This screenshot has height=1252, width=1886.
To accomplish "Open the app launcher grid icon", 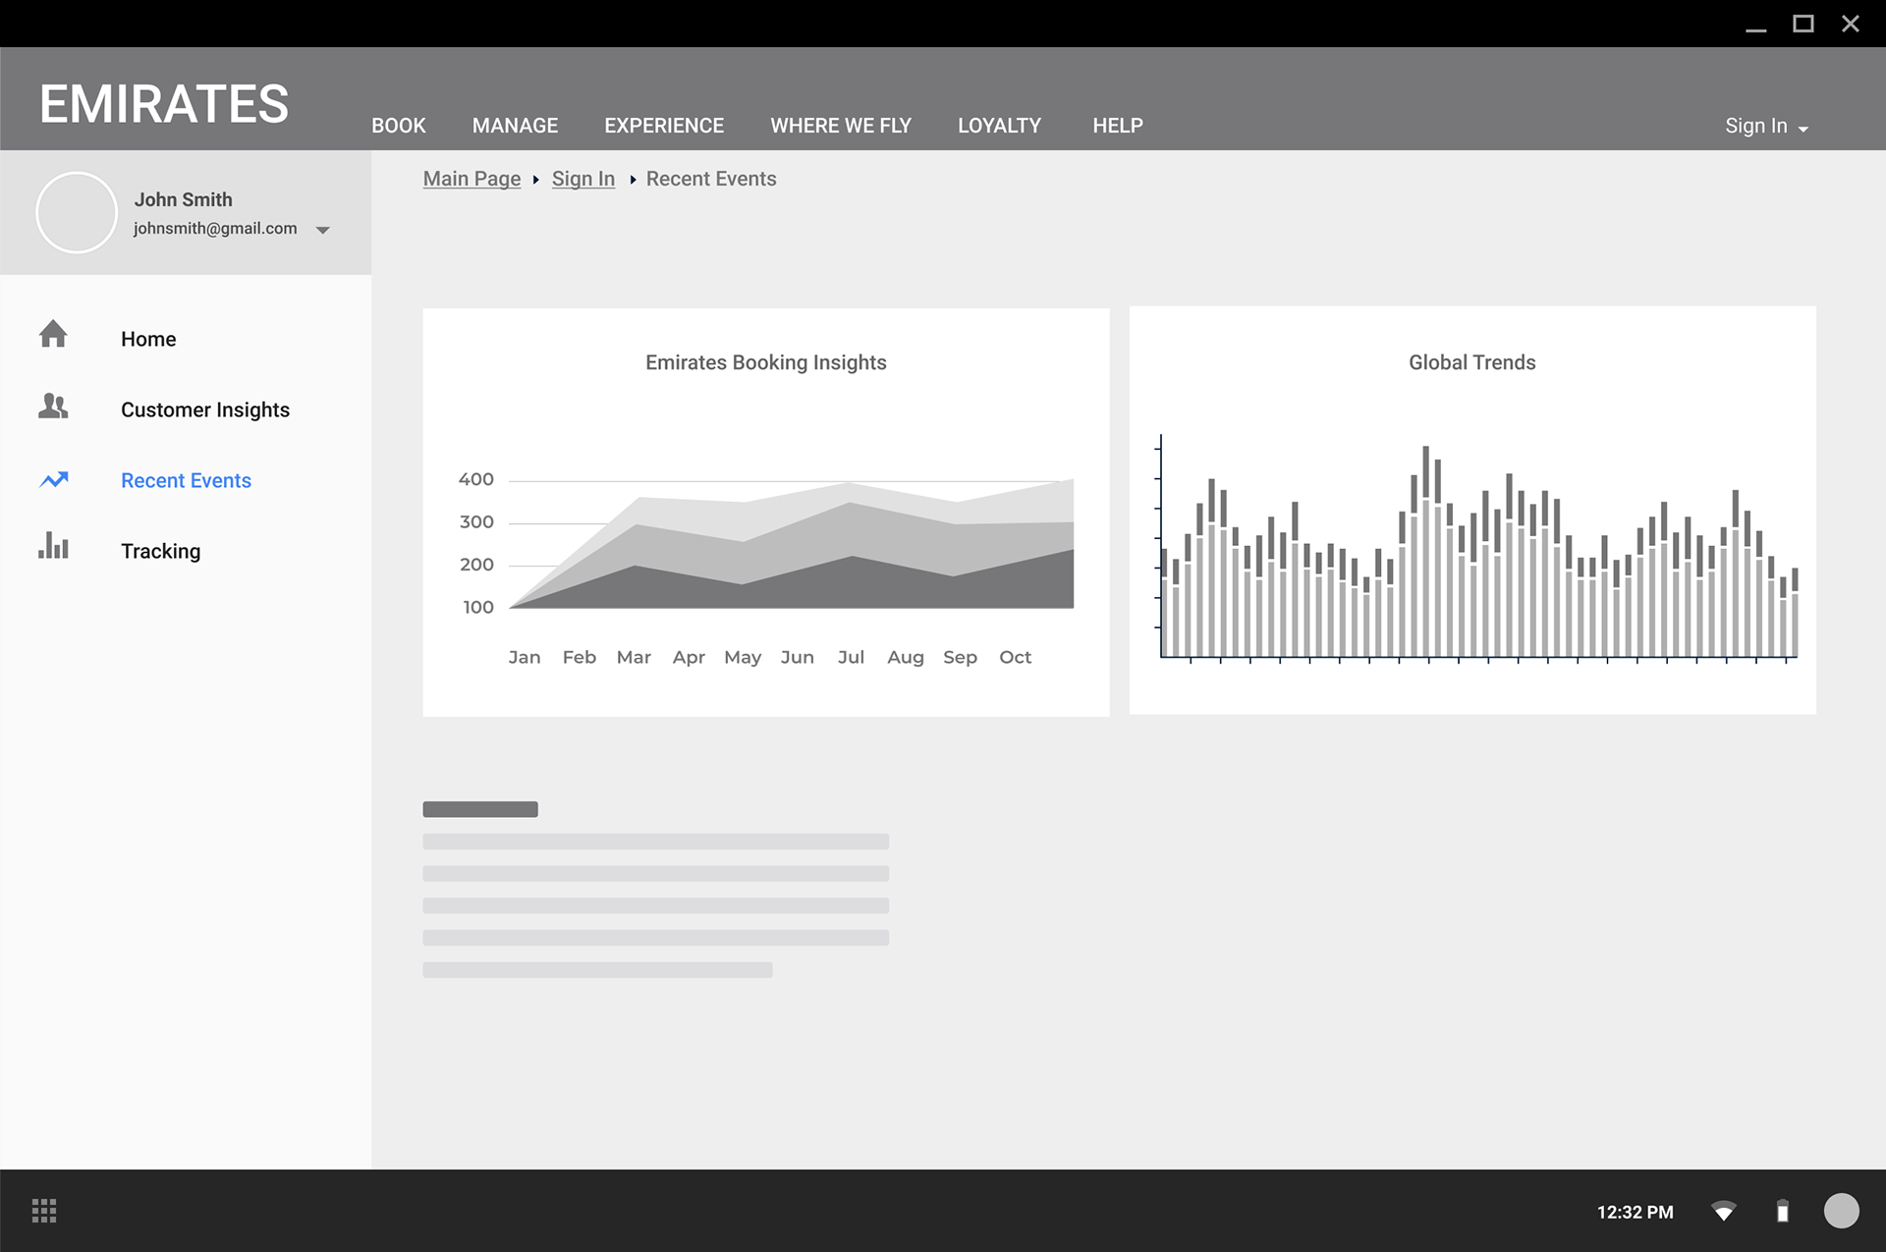I will click(x=44, y=1211).
